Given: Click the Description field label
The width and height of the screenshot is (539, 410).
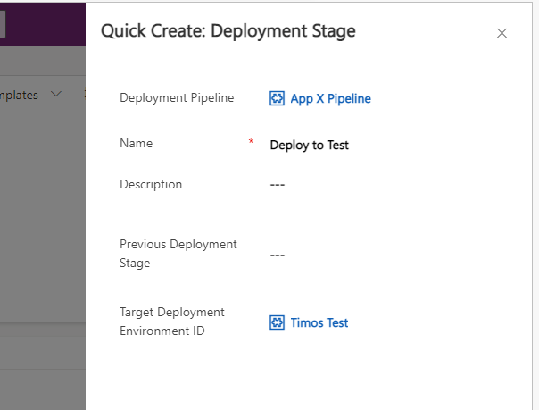Looking at the screenshot, I should [x=151, y=184].
